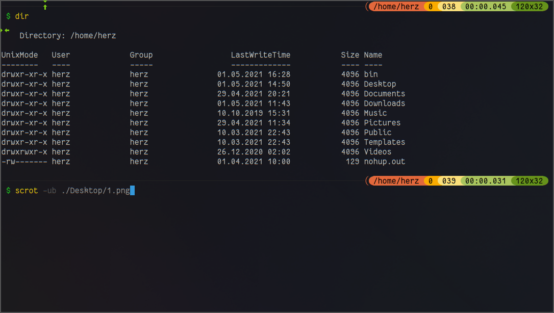Select the 'nohup.out' file name
This screenshot has height=313, width=554.
385,162
